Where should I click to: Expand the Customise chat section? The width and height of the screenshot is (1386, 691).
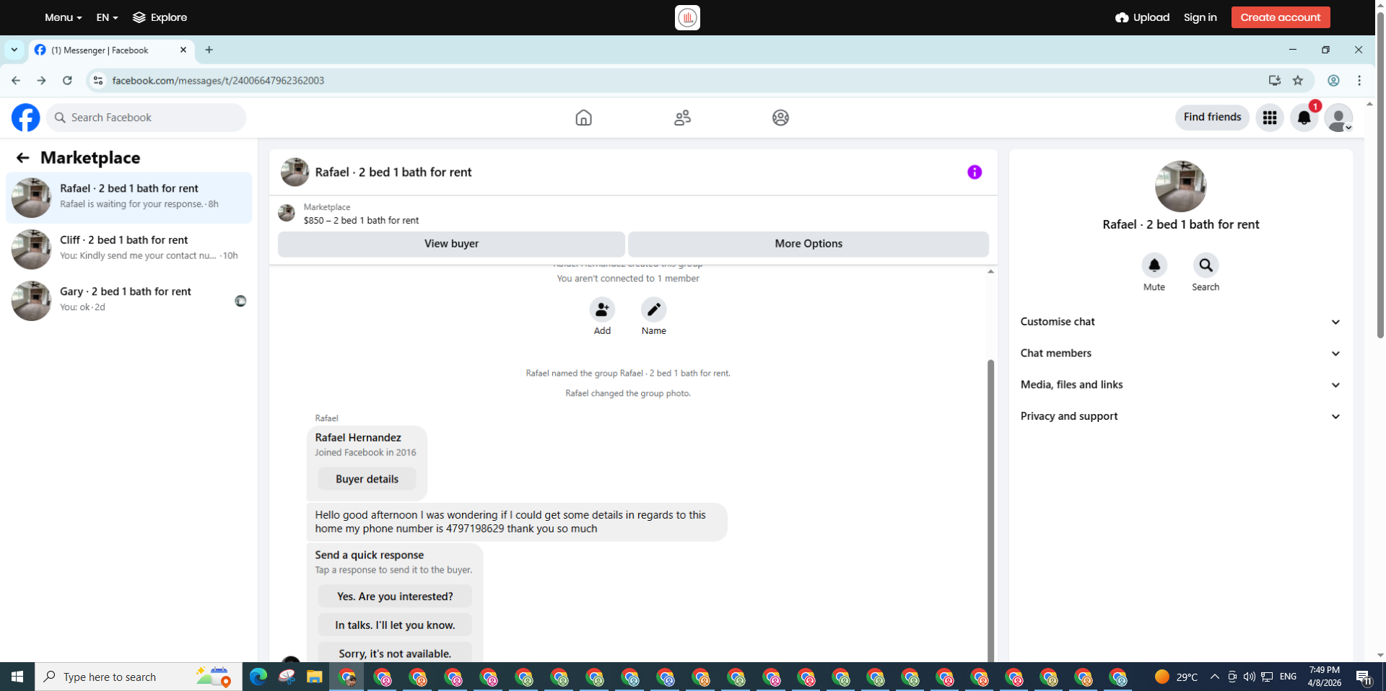(1180, 322)
